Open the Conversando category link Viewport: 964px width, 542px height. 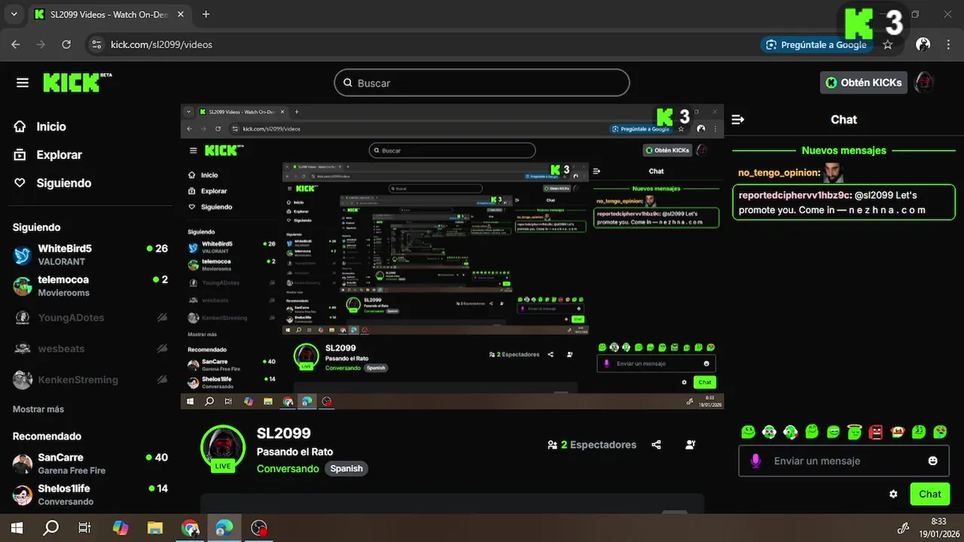tap(288, 468)
